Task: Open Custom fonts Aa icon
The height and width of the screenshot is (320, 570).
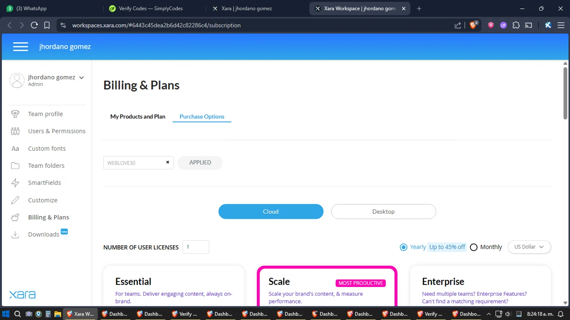Action: coord(15,148)
